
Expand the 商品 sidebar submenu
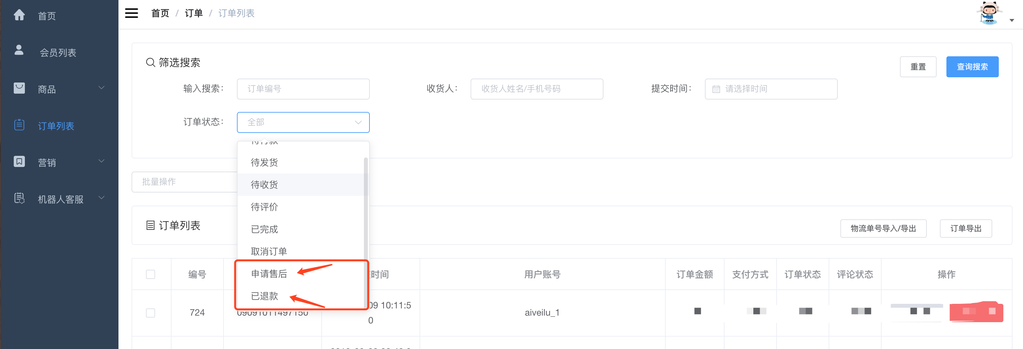pyautogui.click(x=59, y=89)
